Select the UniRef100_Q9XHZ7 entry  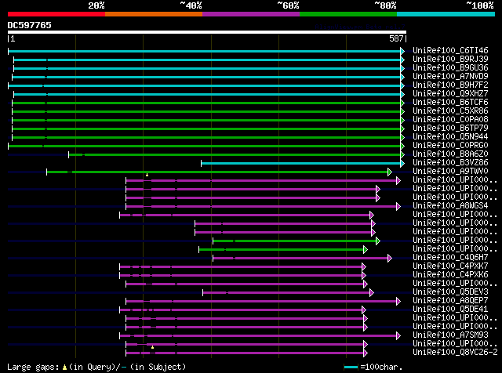click(450, 94)
